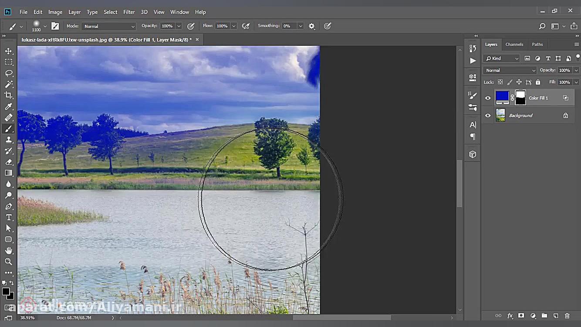The width and height of the screenshot is (581, 327).
Task: Select the Move tool
Action: click(9, 51)
